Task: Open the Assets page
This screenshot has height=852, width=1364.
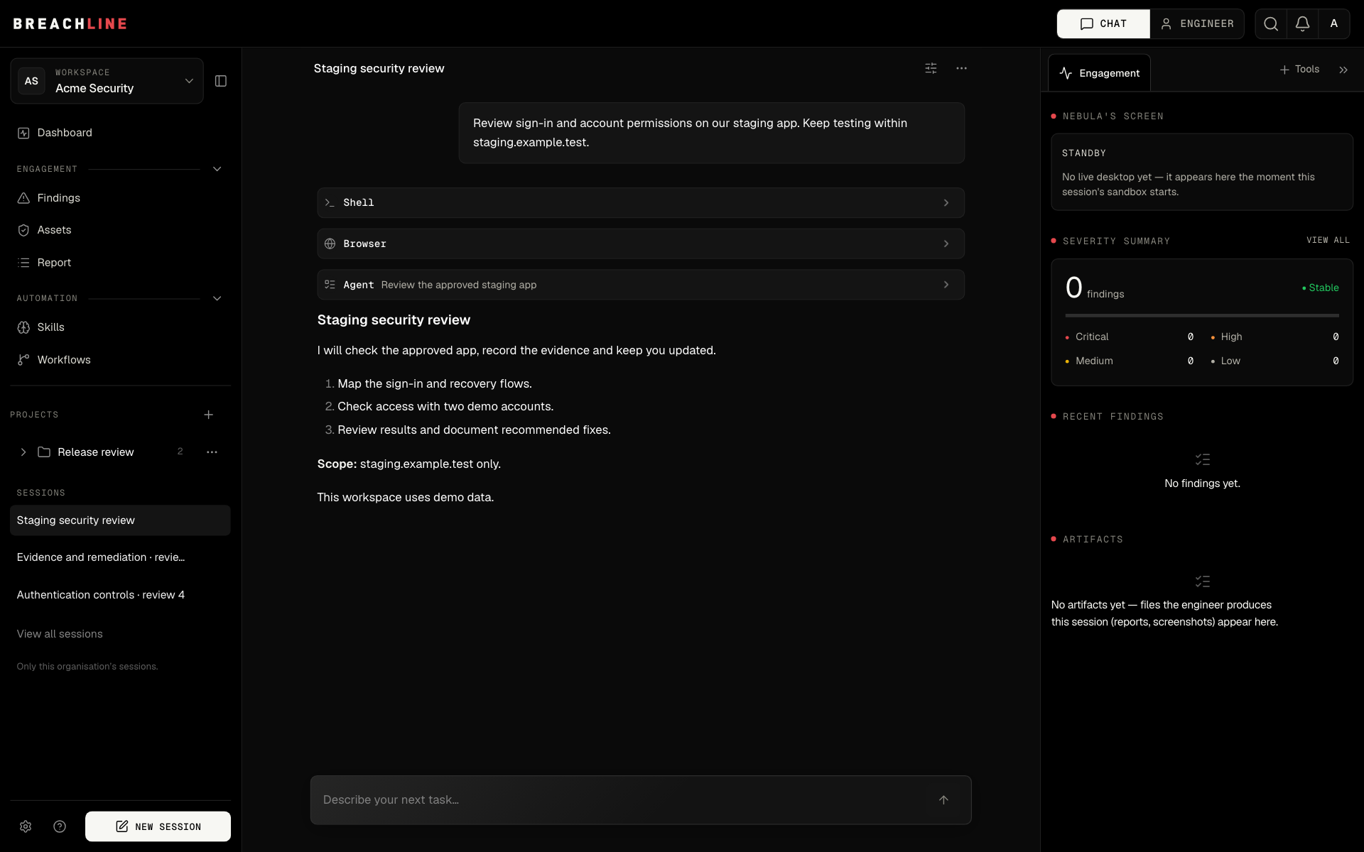Action: 121,230
